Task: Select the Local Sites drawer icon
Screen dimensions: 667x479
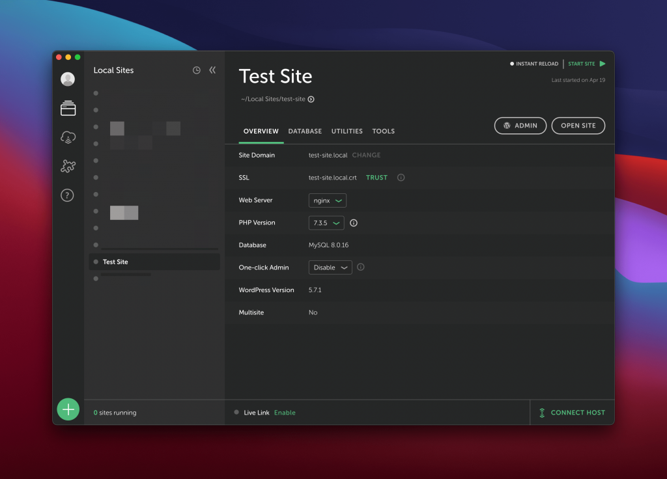Action: click(68, 108)
